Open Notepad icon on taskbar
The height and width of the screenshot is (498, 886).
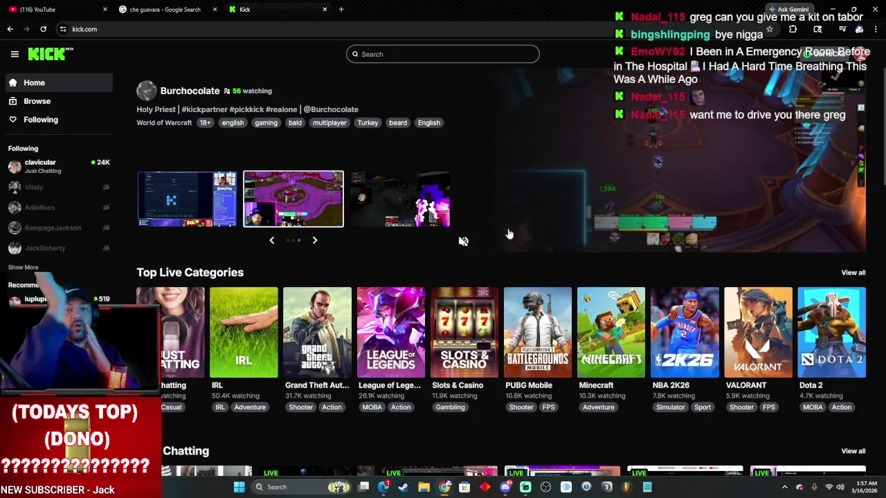647,487
